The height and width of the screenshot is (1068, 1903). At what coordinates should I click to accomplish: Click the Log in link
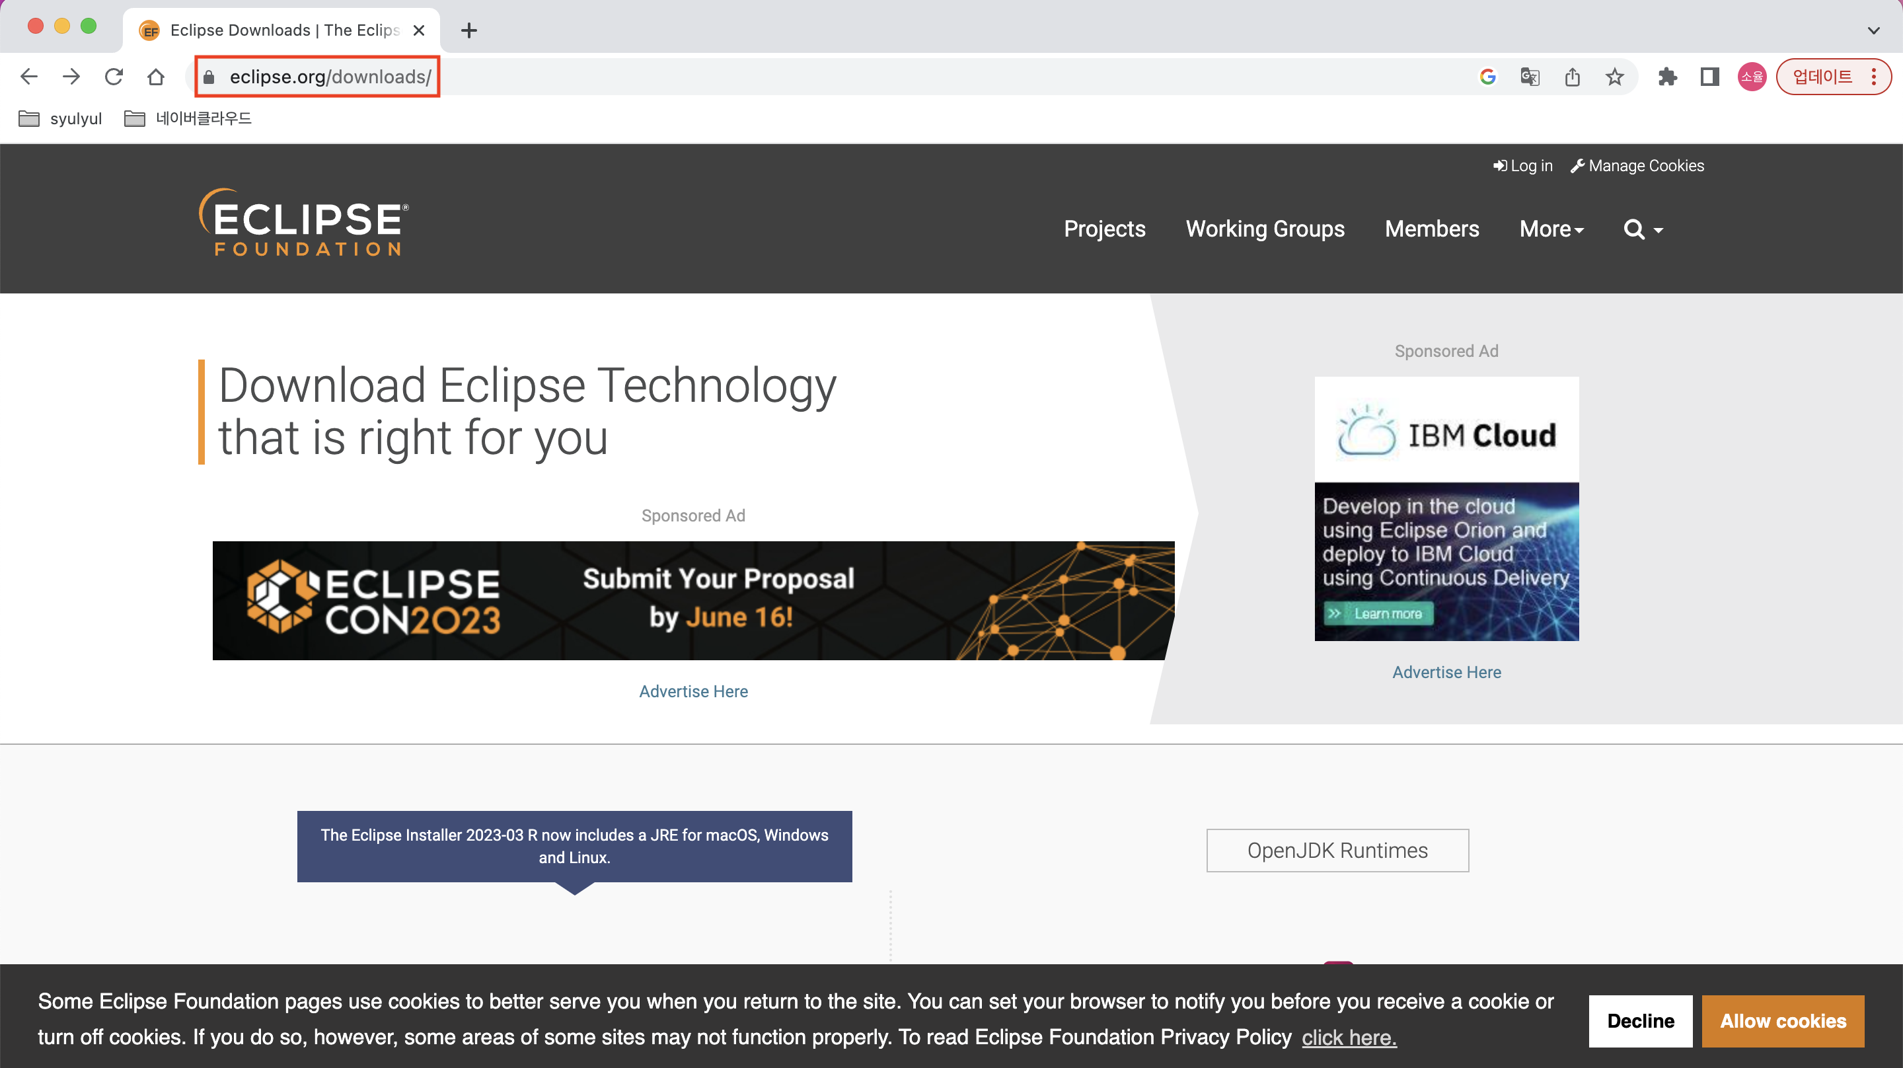click(x=1522, y=166)
